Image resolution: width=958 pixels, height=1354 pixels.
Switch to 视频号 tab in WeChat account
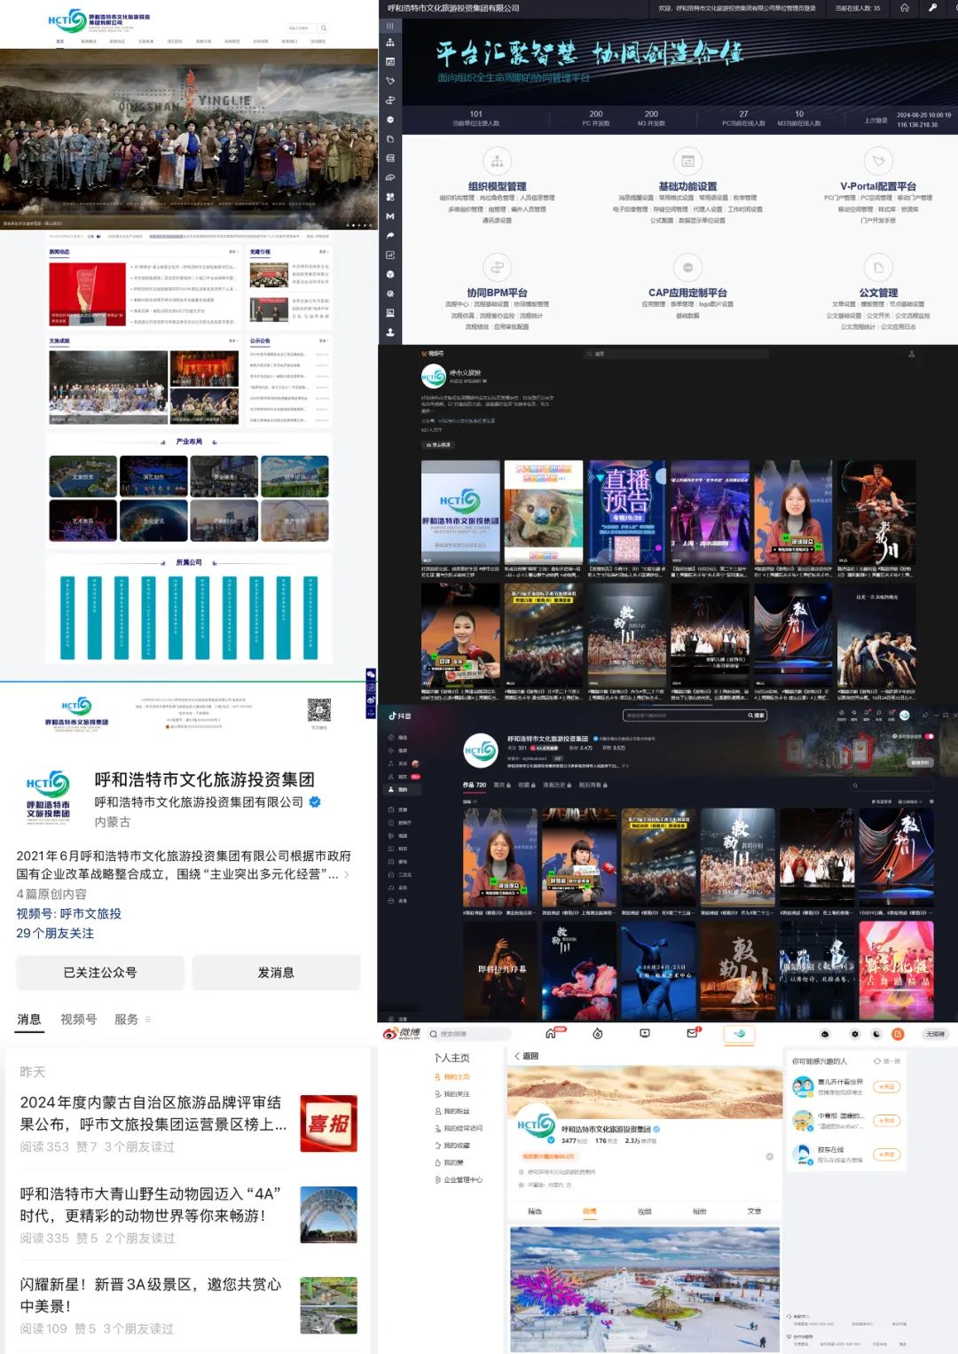[78, 1020]
